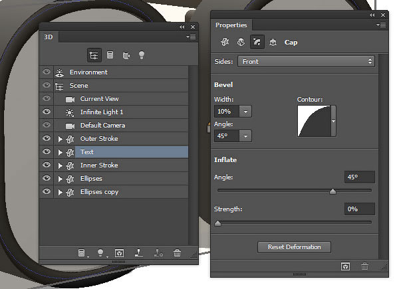The width and height of the screenshot is (399, 289).
Task: Hide the Outer Stroke mesh
Action: coord(47,138)
